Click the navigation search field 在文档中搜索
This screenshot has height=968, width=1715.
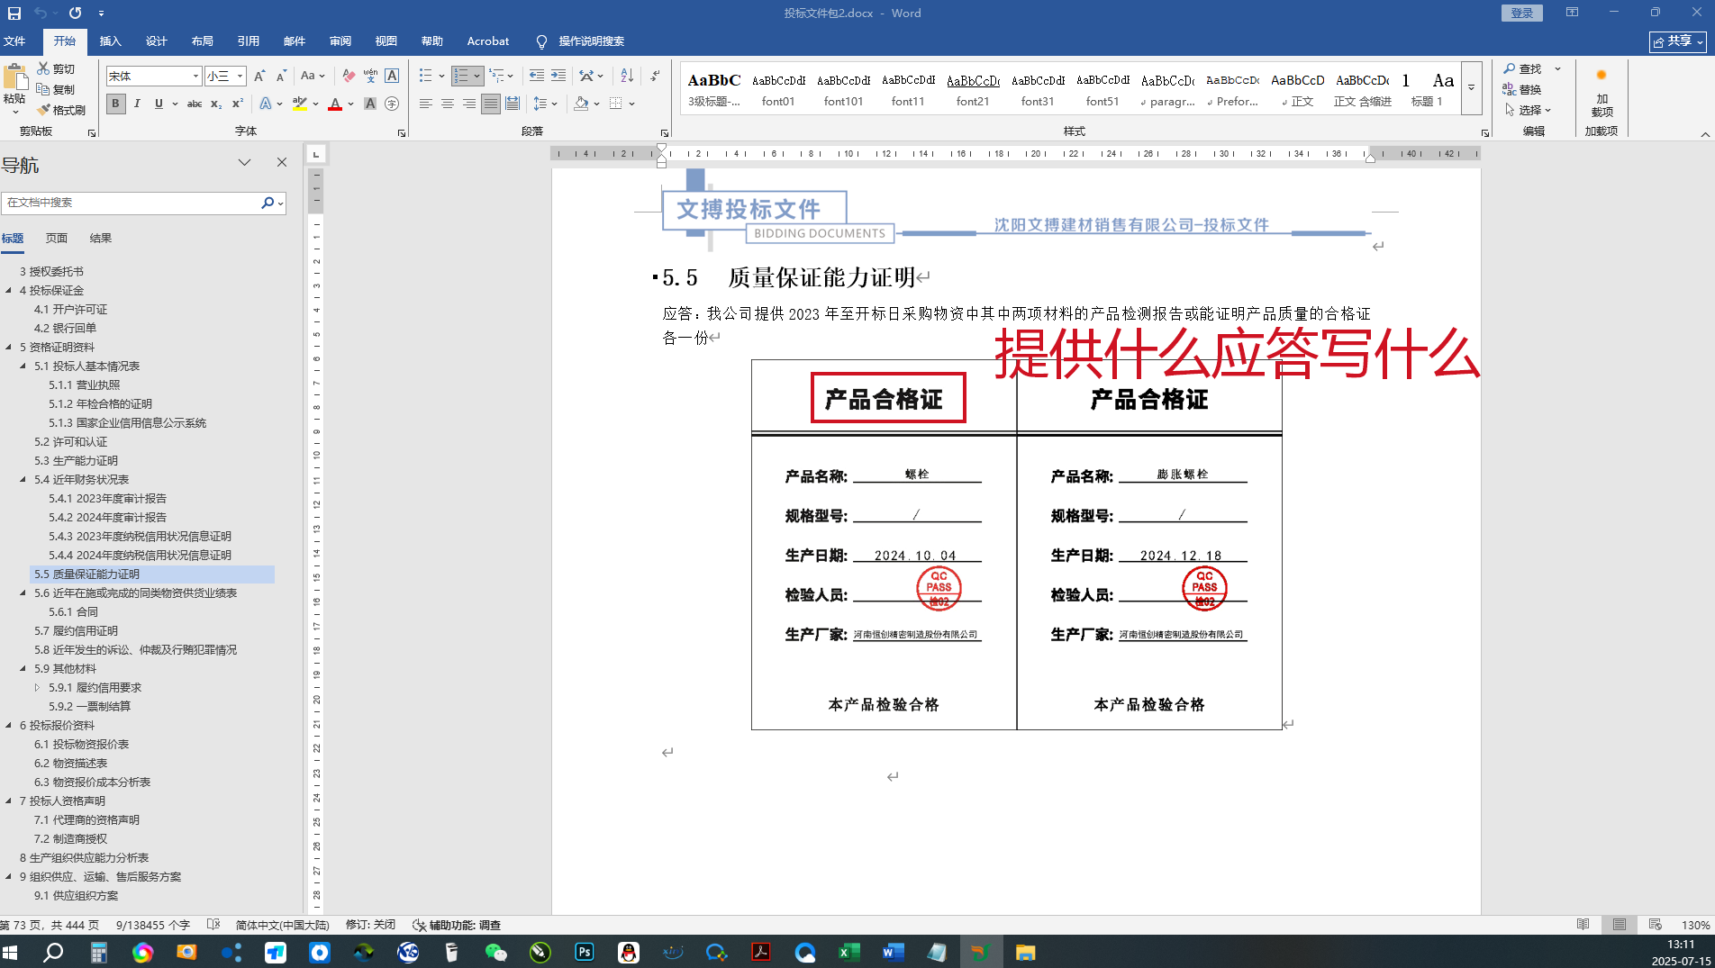[132, 203]
